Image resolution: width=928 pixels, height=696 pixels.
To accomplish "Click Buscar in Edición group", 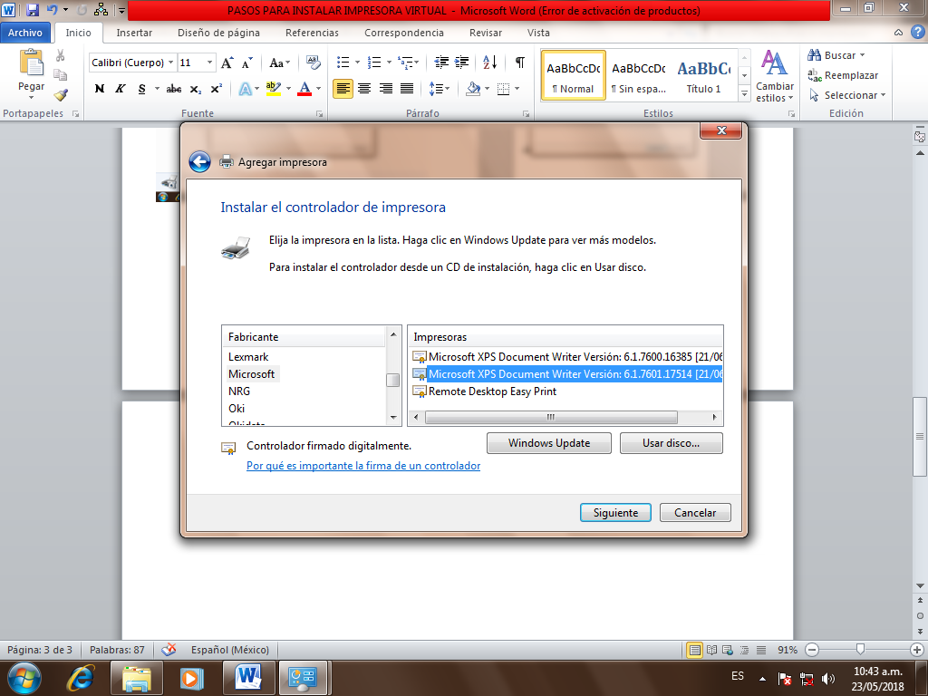I will click(836, 55).
